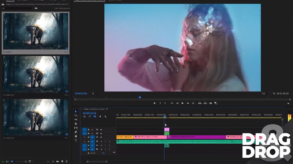Click Mark Out in Program Monitor
This screenshot has width=293, height=164.
click(x=165, y=103)
